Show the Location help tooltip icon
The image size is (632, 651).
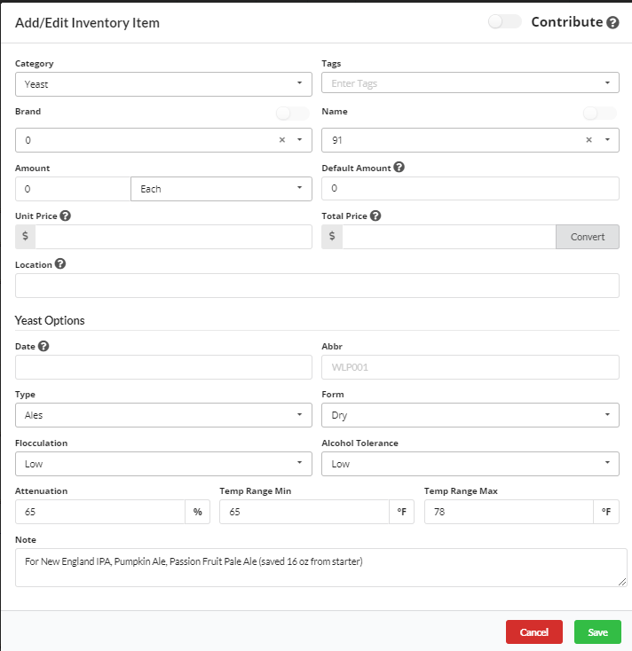pos(60,264)
